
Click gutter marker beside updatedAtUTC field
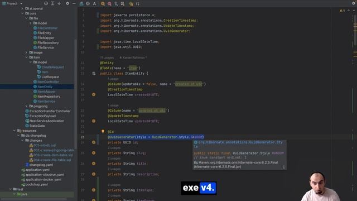coord(94,121)
